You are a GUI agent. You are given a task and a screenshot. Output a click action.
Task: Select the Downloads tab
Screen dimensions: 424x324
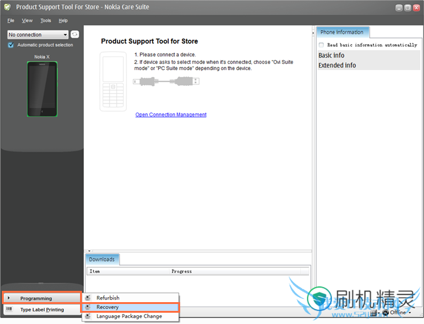pyautogui.click(x=102, y=260)
